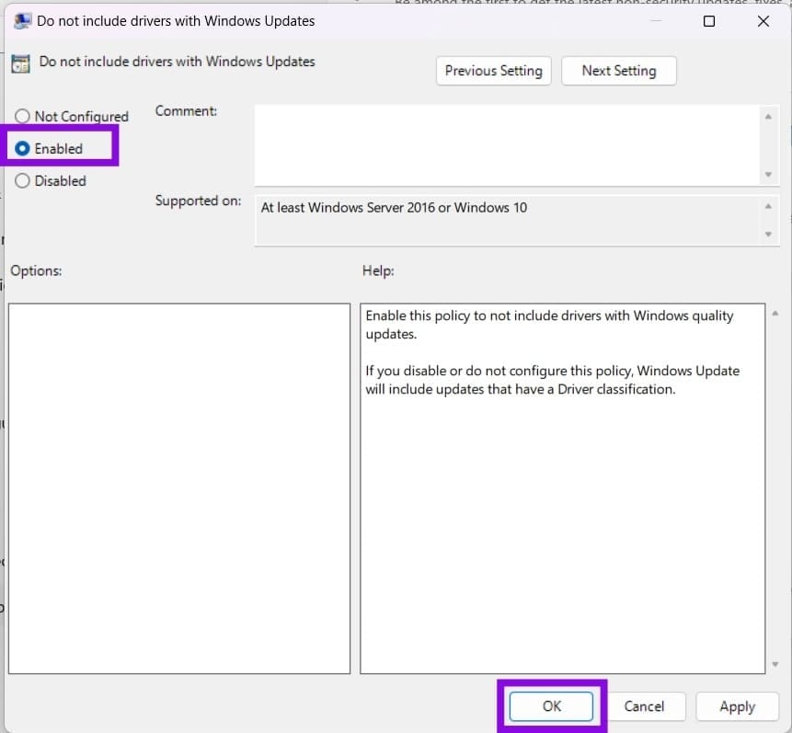Click the 'Supported on:' label

(198, 201)
